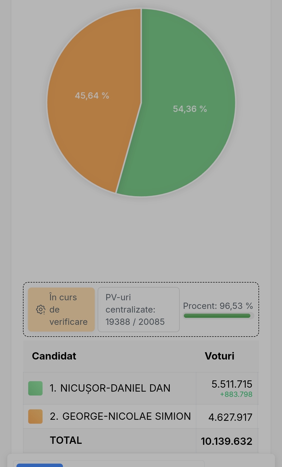
Task: Click the gear icon beside În curs de verificare
Action: pos(40,310)
